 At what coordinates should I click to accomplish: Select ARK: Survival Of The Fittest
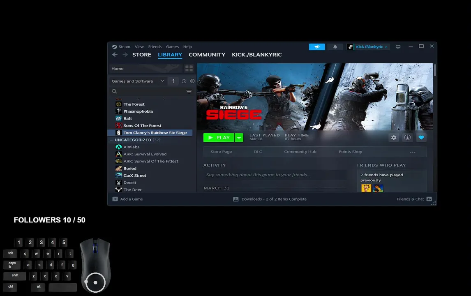coord(150,162)
